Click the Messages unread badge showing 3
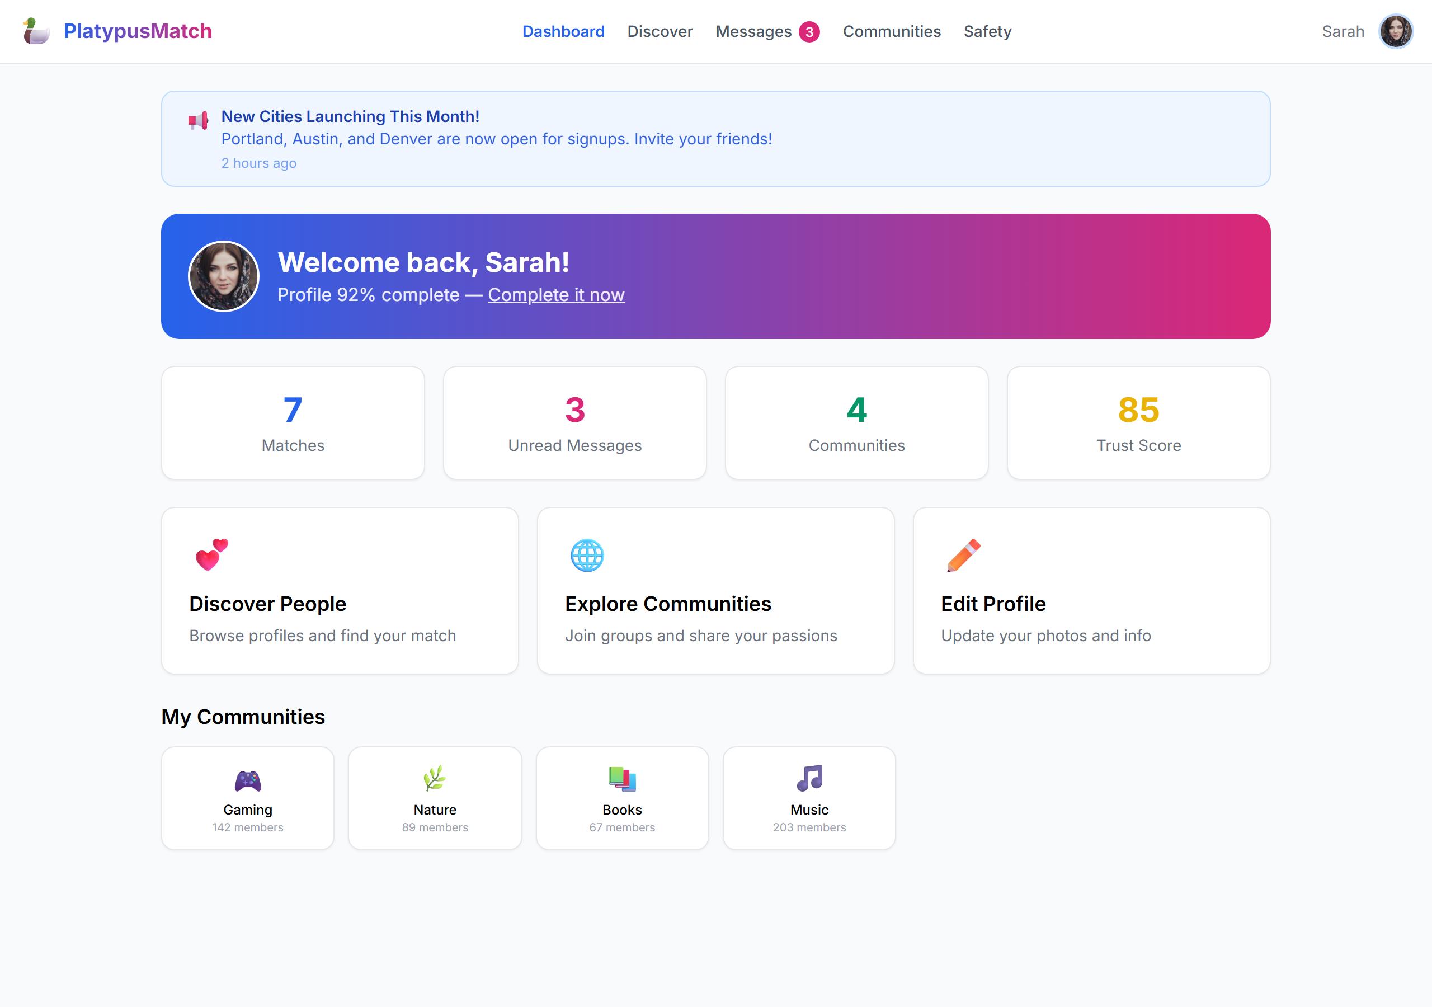1432x1007 pixels. (809, 32)
